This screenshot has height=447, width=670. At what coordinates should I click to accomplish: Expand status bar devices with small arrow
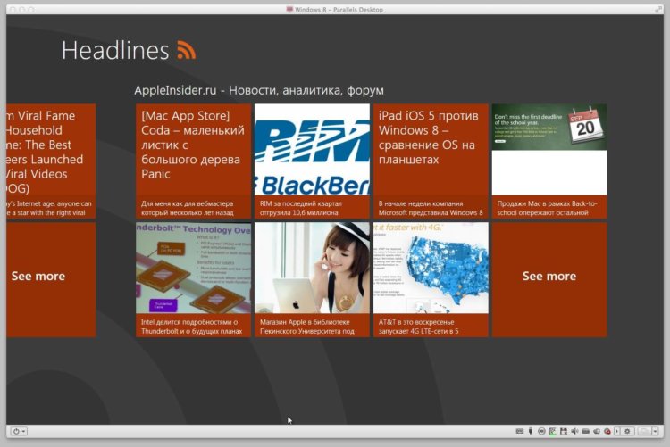pyautogui.click(x=616, y=431)
